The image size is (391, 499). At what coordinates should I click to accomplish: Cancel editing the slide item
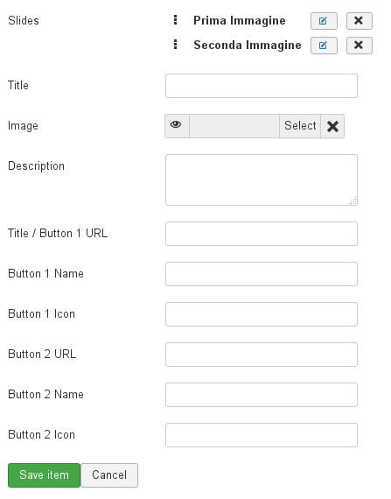[109, 475]
